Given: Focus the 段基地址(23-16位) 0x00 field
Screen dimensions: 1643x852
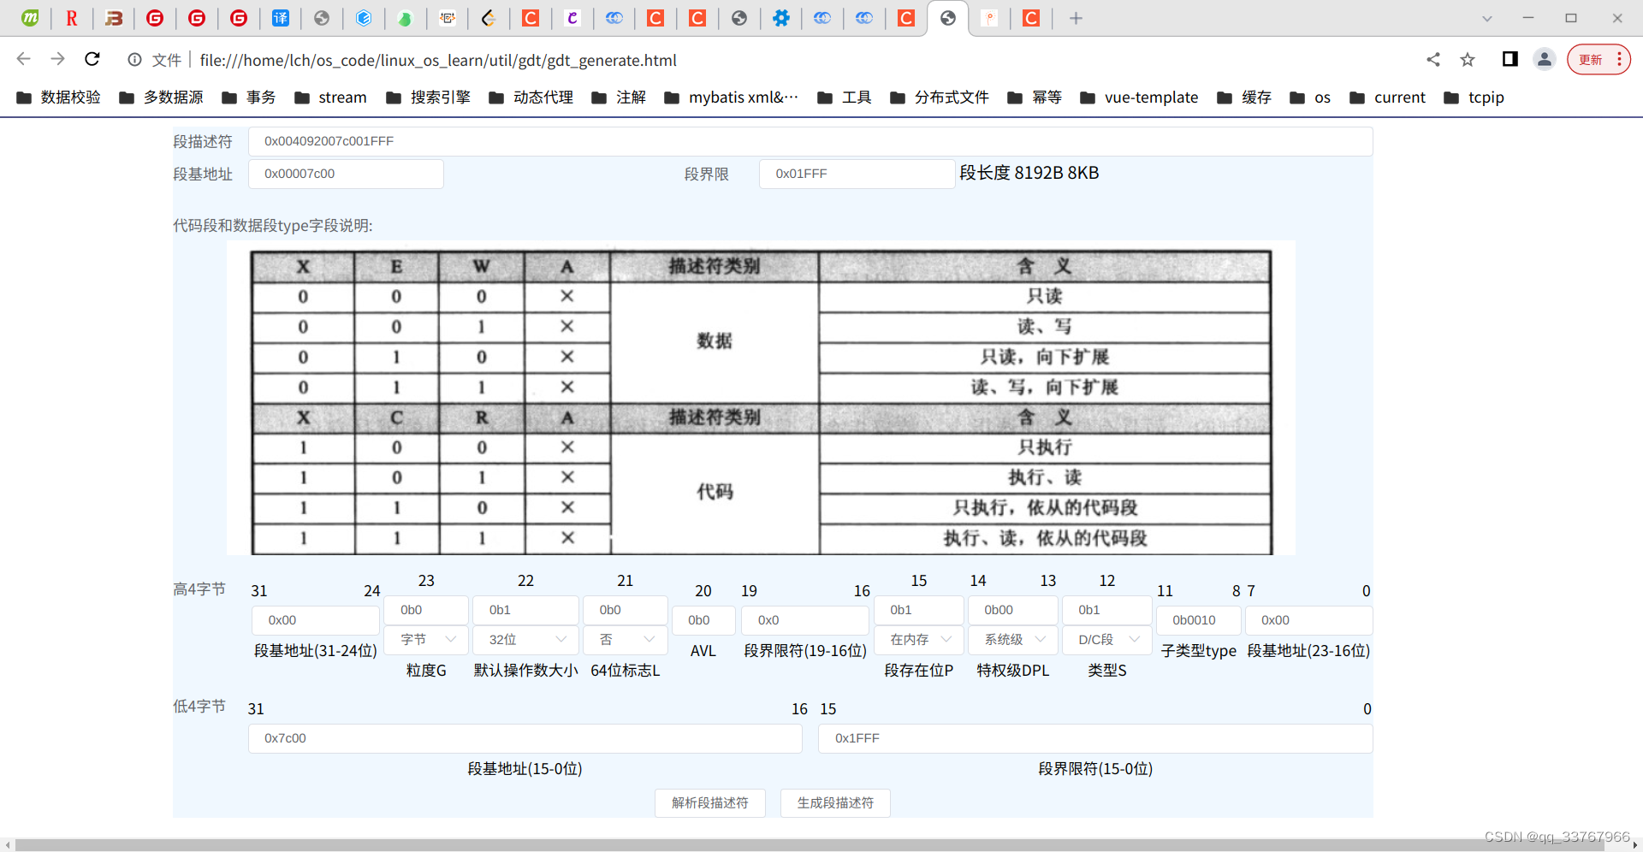Looking at the screenshot, I should [1309, 620].
